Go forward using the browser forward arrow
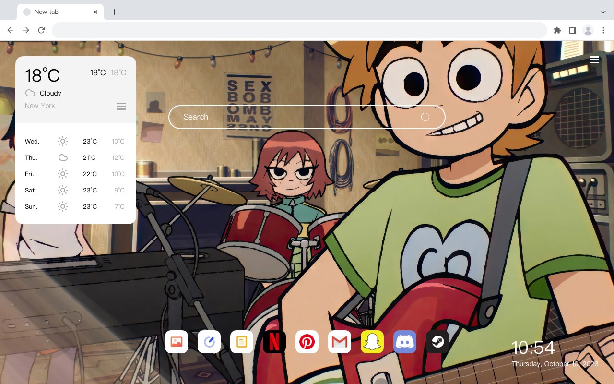The width and height of the screenshot is (614, 384). pos(26,30)
